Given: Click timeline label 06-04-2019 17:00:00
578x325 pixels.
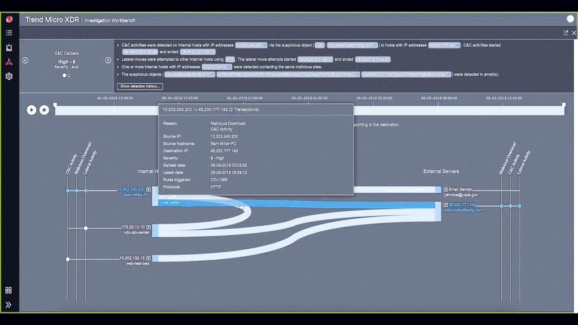Looking at the screenshot, I should 180,98.
